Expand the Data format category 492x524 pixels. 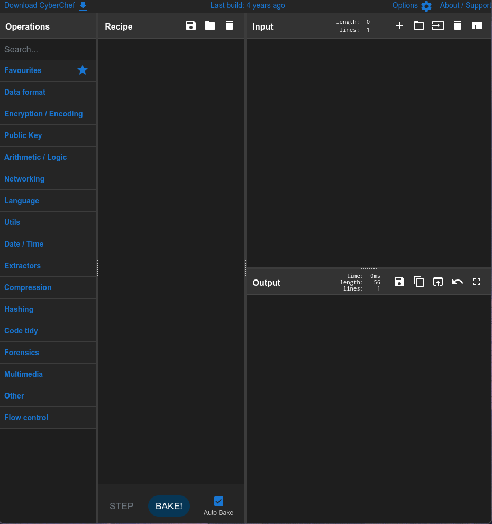coord(25,92)
